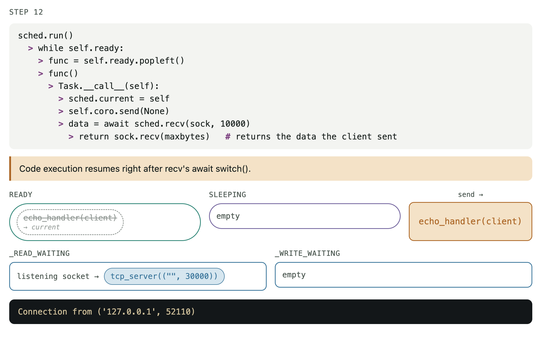Click the _READ_WAITING label
Screen dimensions: 541x343
pyautogui.click(x=39, y=253)
